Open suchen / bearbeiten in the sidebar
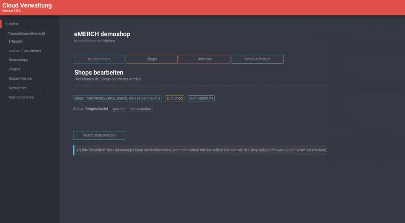 tap(24, 51)
